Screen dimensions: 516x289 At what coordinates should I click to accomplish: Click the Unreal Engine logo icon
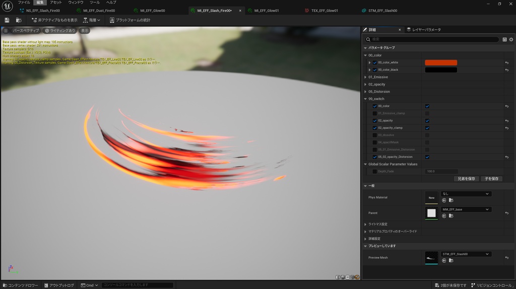tap(7, 6)
